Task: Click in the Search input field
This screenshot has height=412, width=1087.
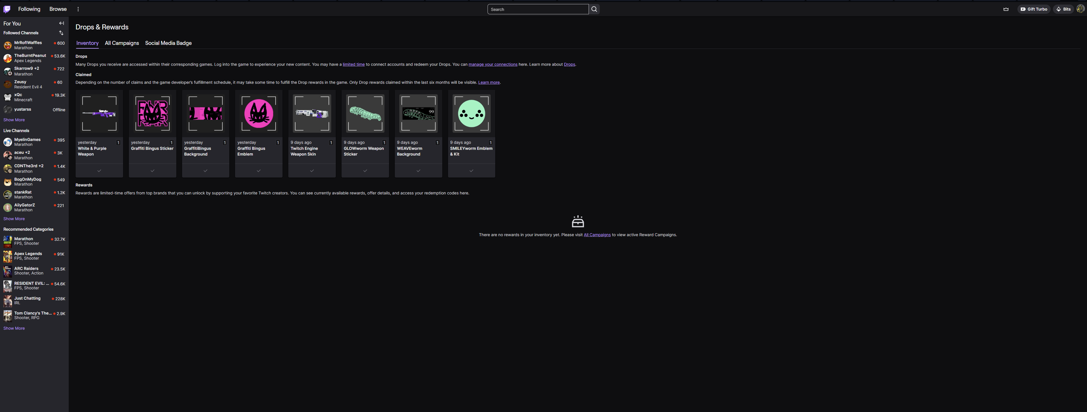Action: pyautogui.click(x=537, y=9)
